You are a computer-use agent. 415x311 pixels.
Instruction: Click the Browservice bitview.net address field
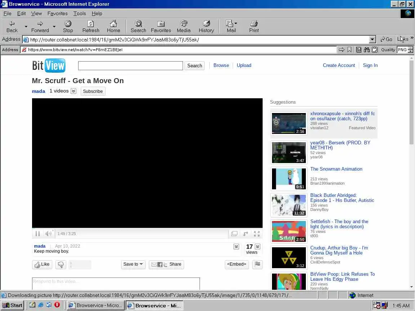178,50
